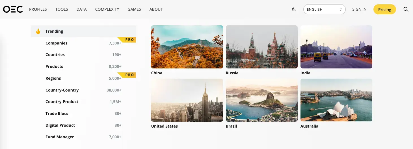Click the Brazil label text
The image size is (413, 149).
pyautogui.click(x=231, y=126)
